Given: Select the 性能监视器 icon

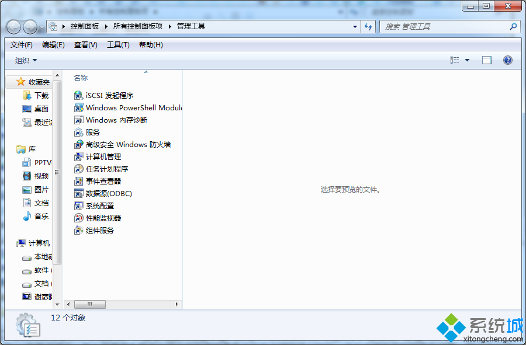Looking at the screenshot, I should [x=78, y=218].
